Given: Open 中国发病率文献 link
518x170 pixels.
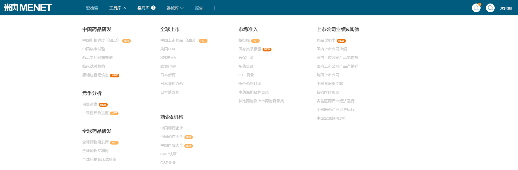Looking at the screenshot, I should click(x=330, y=84).
